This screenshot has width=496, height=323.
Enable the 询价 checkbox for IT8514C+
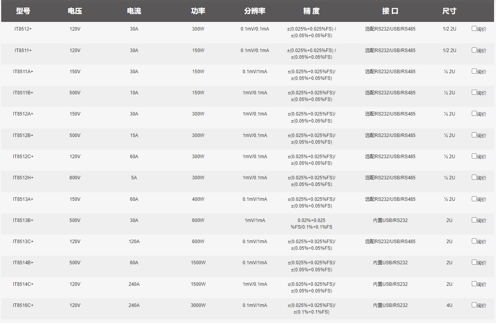click(x=474, y=284)
